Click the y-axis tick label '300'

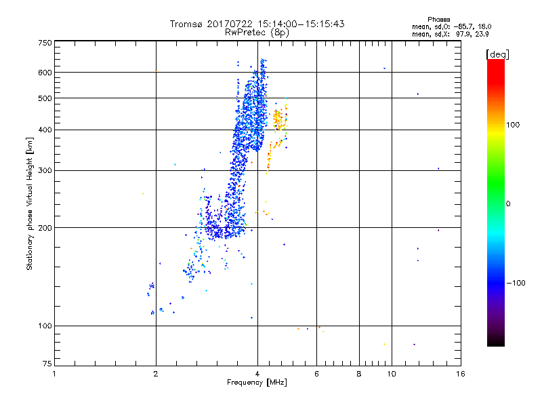click(x=45, y=170)
